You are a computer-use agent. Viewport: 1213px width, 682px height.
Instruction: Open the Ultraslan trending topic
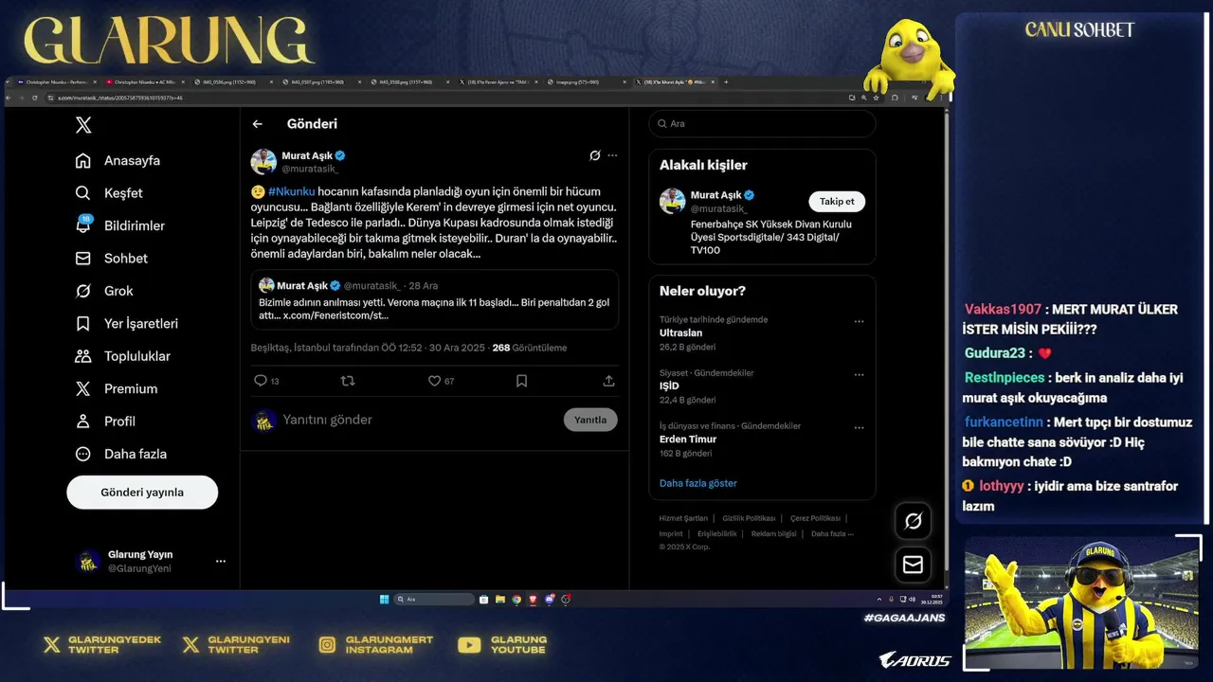[680, 333]
